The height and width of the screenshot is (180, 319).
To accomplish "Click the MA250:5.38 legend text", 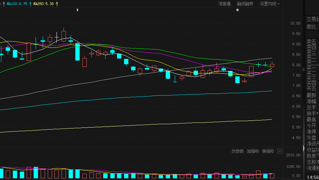I will tap(44, 4).
